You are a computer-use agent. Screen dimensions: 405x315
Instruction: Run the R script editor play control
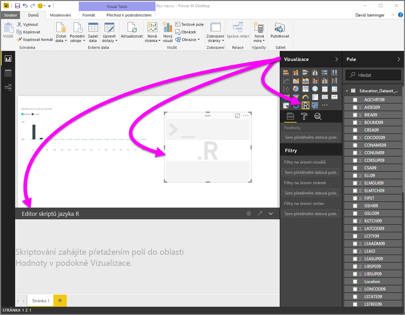pyautogui.click(x=248, y=213)
